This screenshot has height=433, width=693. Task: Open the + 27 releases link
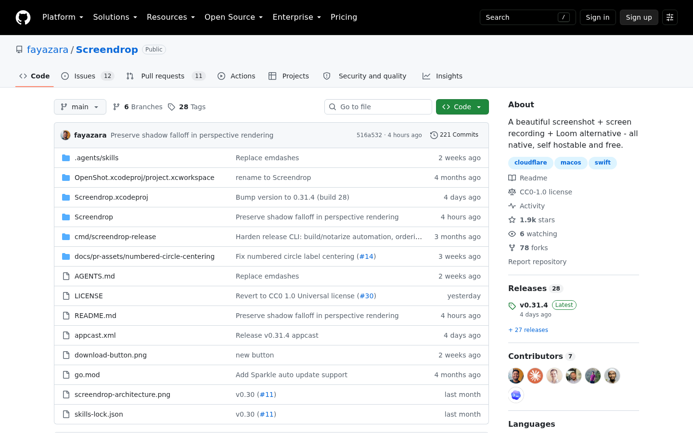(528, 330)
